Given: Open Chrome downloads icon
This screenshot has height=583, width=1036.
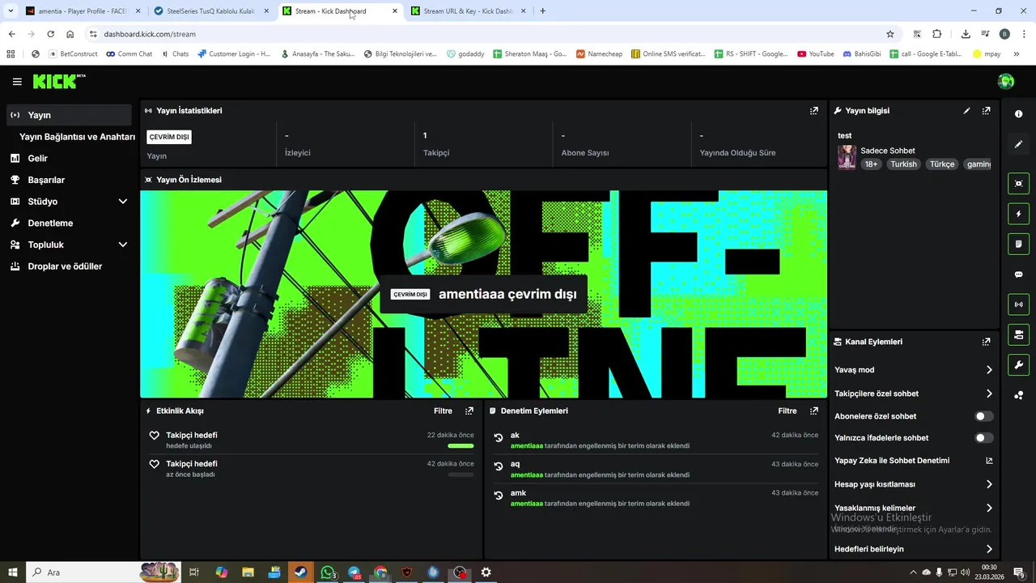Looking at the screenshot, I should pyautogui.click(x=966, y=34).
